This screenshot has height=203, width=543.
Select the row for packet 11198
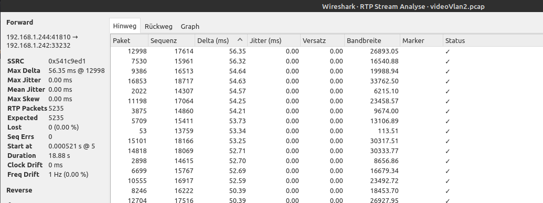click(326, 101)
